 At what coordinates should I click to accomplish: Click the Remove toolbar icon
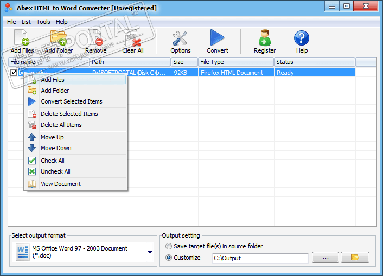point(95,38)
